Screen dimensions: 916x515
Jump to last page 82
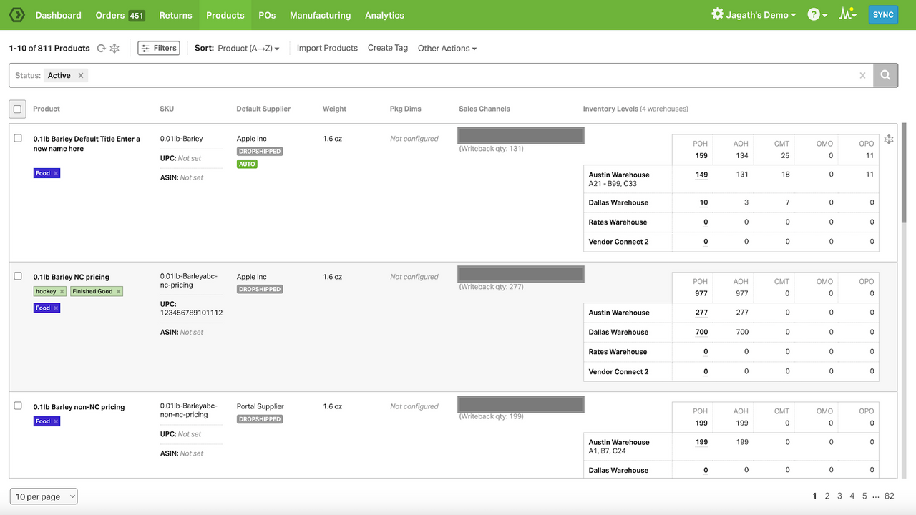890,496
